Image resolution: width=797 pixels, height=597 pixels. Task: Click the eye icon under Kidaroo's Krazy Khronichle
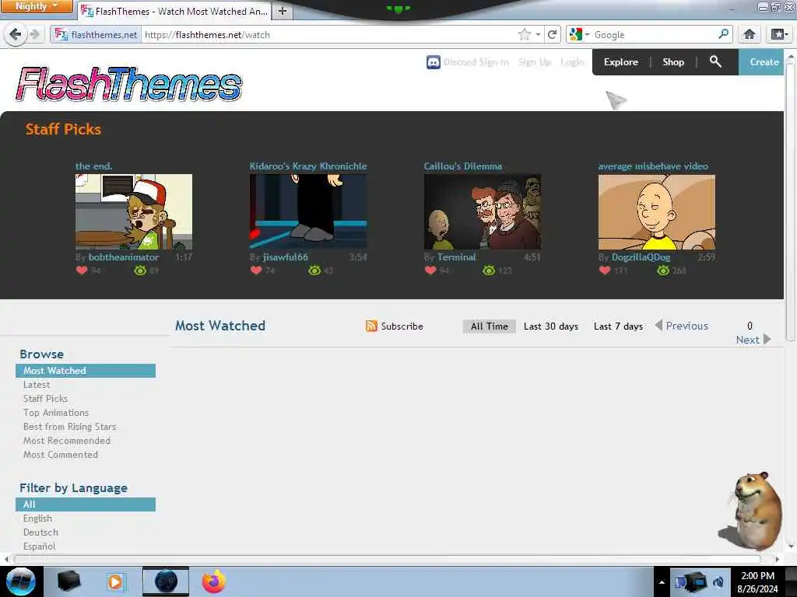[314, 270]
